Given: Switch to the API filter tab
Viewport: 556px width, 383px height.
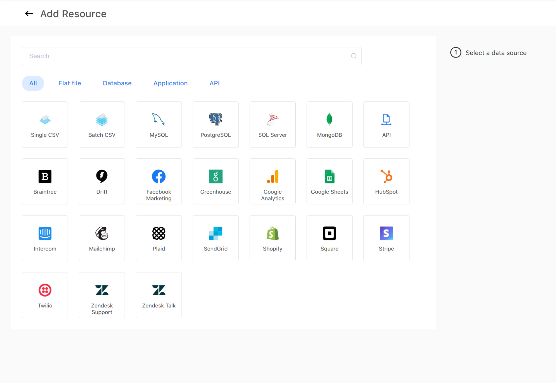Looking at the screenshot, I should click(214, 83).
